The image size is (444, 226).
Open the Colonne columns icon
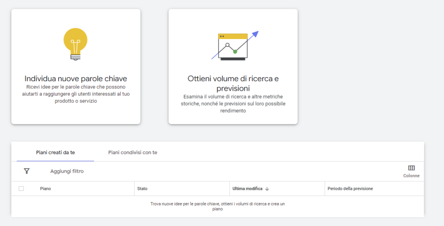tap(411, 168)
